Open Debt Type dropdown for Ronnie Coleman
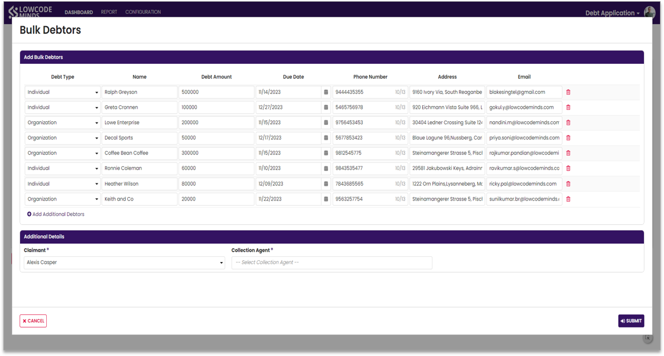The image size is (664, 356). 62,168
